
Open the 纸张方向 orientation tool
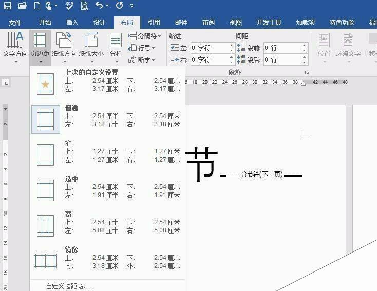click(x=64, y=47)
